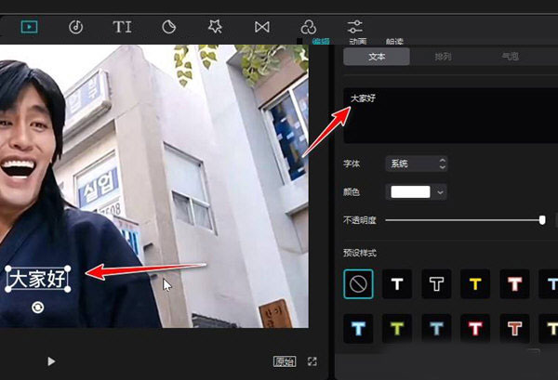Image resolution: width=558 pixels, height=380 pixels.
Task: Open the transitions bowtie icon
Action: pos(262,27)
